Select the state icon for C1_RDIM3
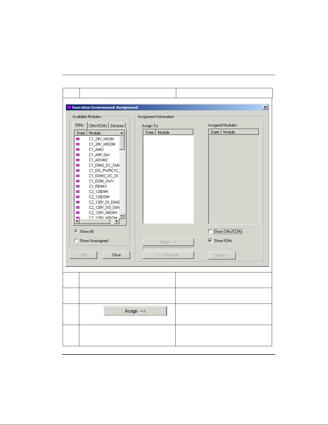Image resolution: width=328 pixels, height=425 pixels. tap(78, 186)
